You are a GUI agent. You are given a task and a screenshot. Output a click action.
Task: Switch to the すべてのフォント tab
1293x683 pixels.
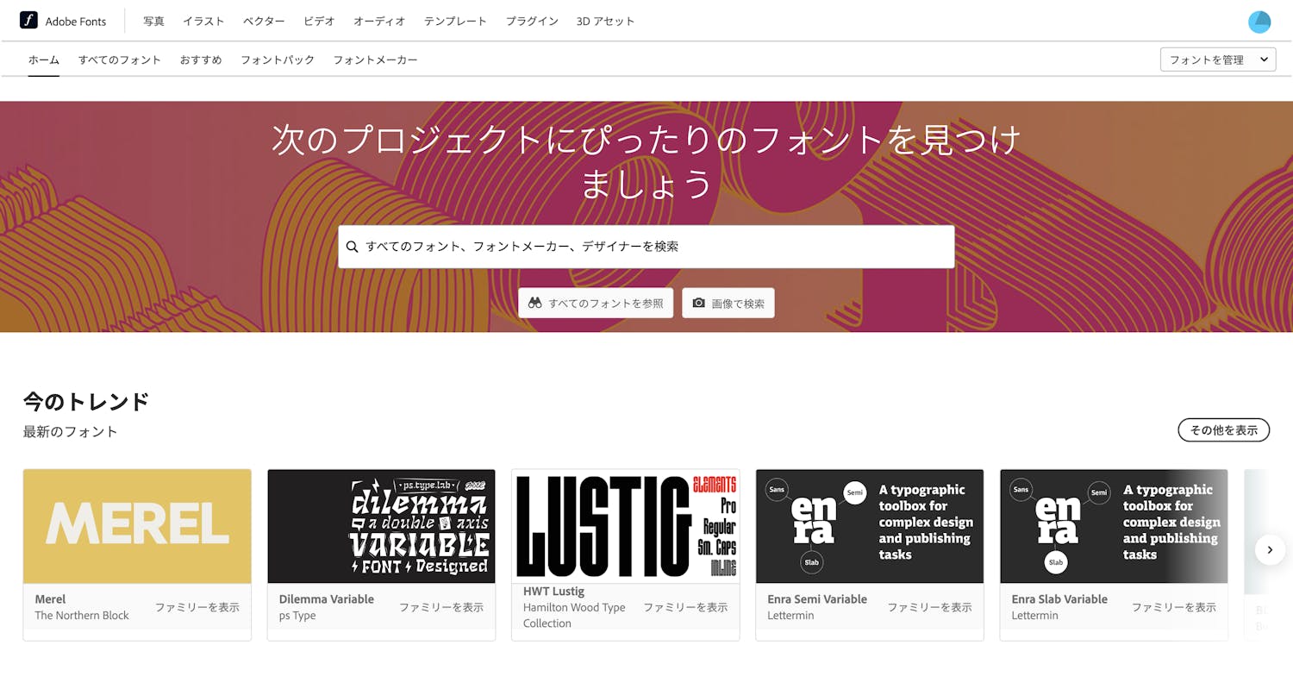(x=120, y=60)
